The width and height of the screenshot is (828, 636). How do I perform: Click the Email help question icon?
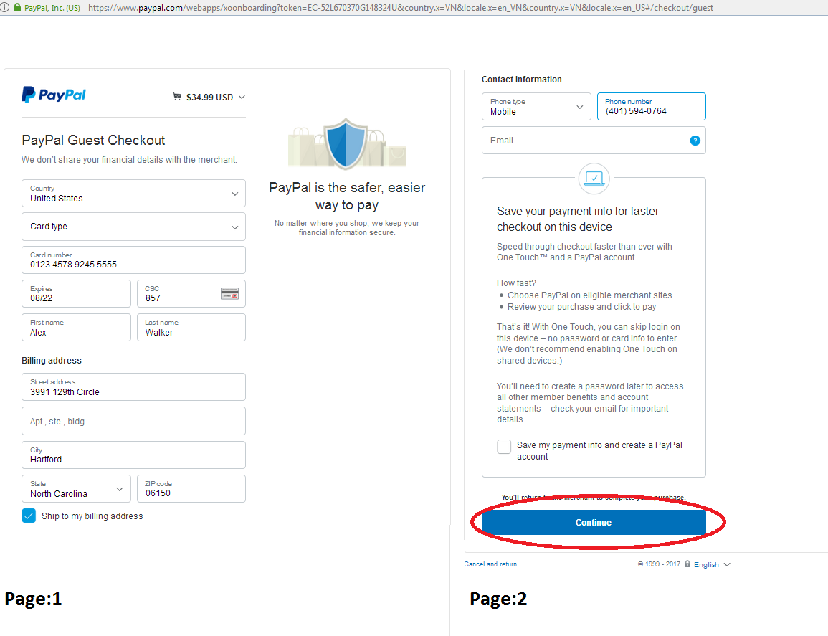tap(695, 141)
